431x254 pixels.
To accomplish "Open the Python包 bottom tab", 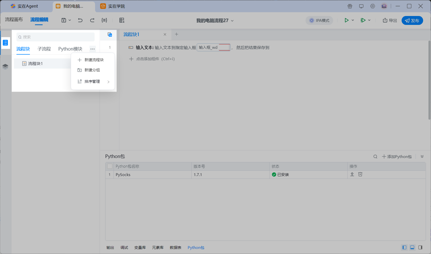I will 196,248.
